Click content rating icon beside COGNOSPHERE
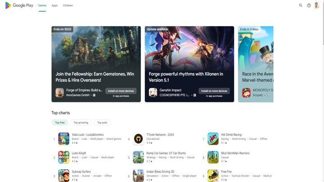324x182 pixels. point(195,95)
